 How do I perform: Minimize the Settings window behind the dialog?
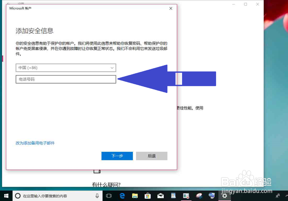click(x=234, y=4)
